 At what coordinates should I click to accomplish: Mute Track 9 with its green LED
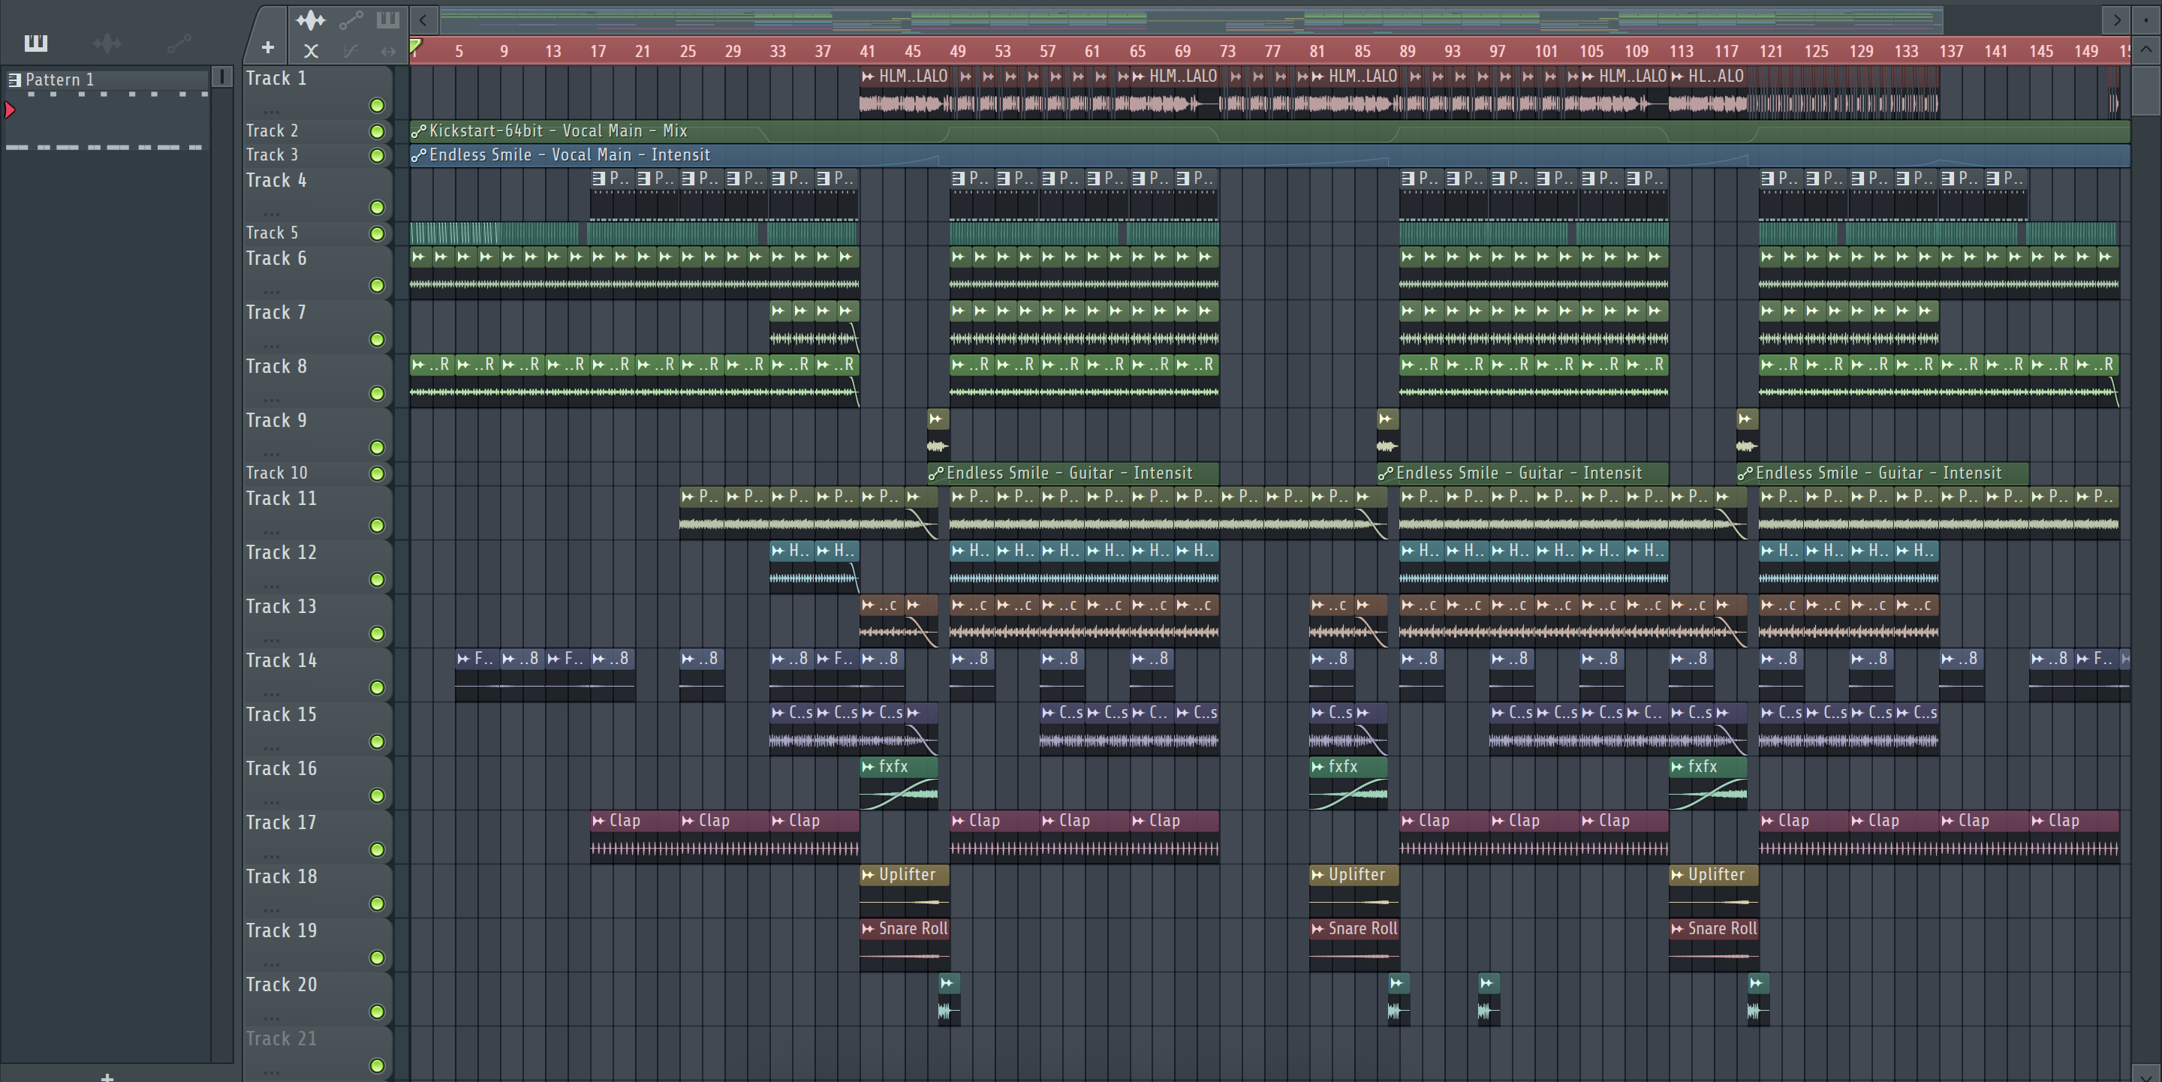[377, 447]
